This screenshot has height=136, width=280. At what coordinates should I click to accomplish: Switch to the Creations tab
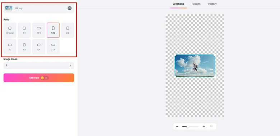click(178, 4)
